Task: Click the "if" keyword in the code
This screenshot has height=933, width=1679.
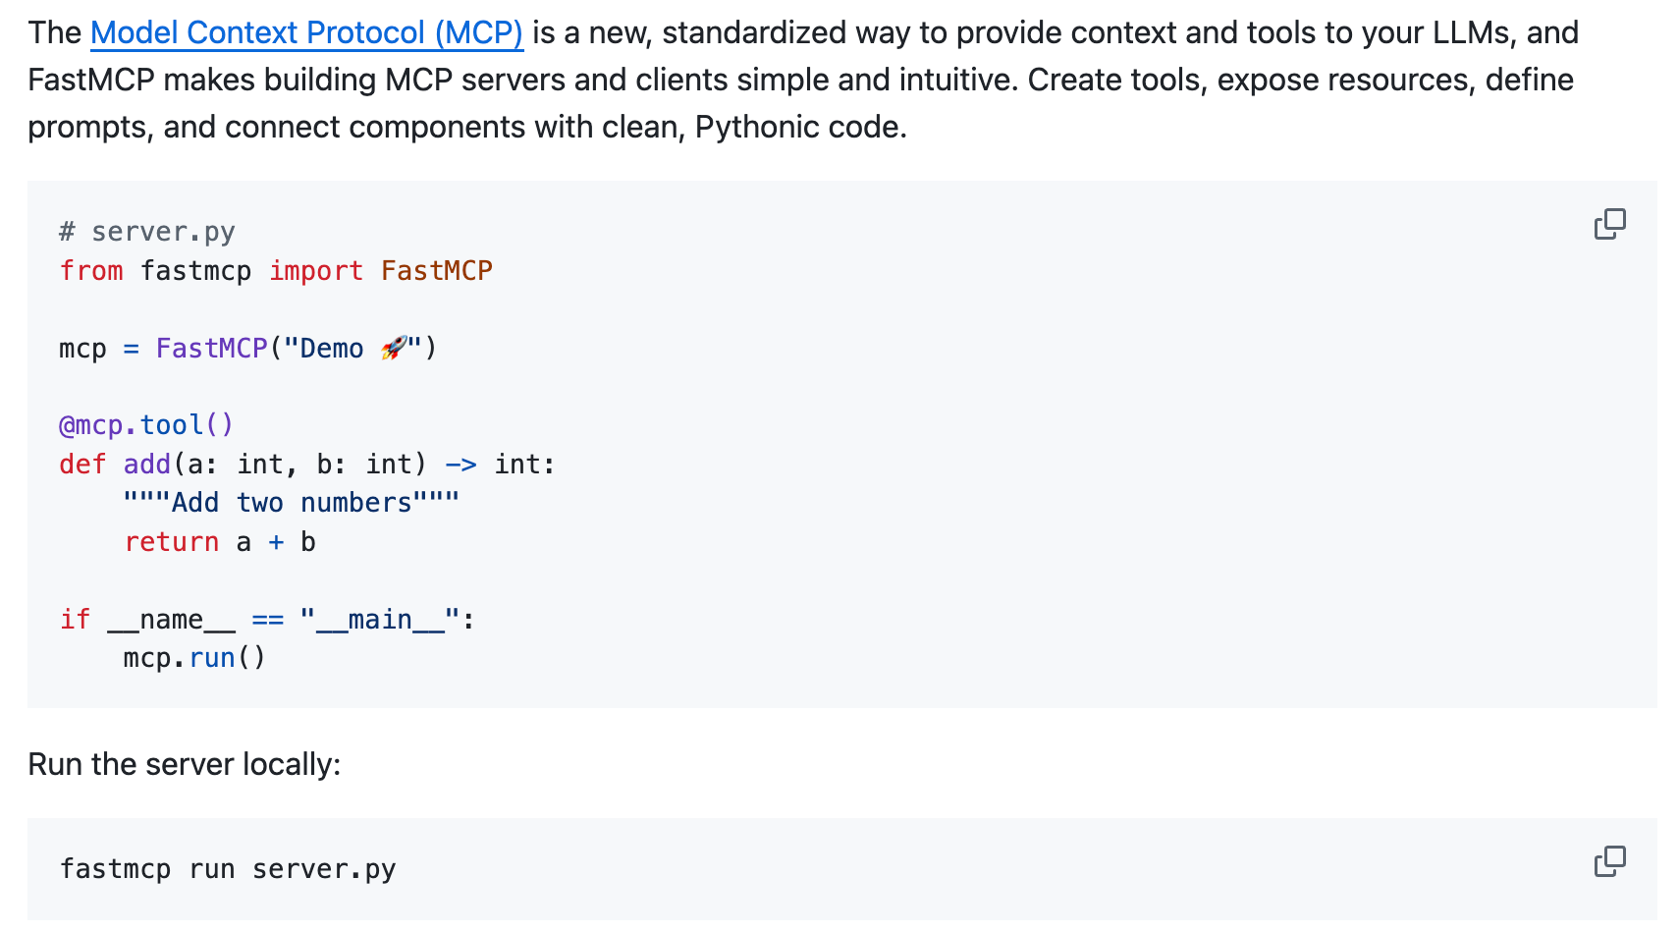Action: pos(75,620)
